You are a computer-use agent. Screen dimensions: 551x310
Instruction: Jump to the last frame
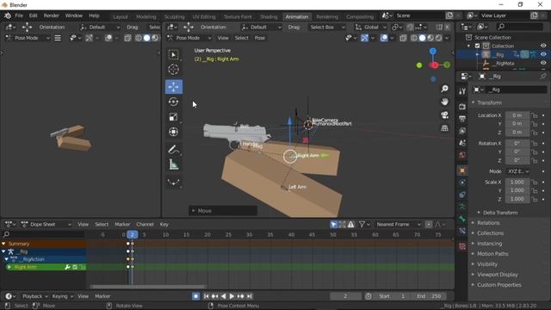249,296
